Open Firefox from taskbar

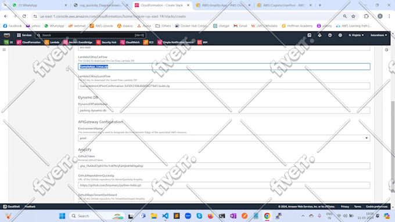click(x=210, y=216)
